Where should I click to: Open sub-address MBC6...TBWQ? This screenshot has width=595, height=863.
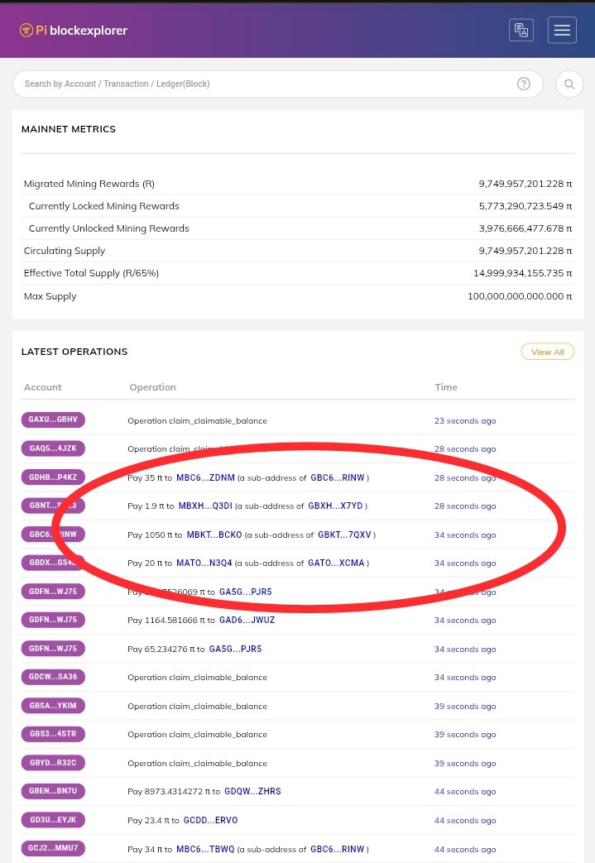(x=205, y=849)
